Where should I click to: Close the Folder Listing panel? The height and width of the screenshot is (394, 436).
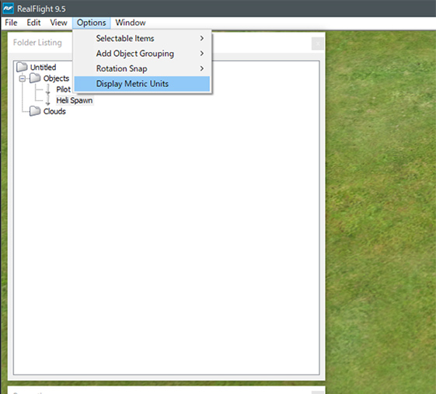pyautogui.click(x=318, y=44)
